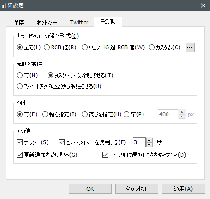Click the 適用(A) button
Screen dimensions: 210x199
[183, 189]
